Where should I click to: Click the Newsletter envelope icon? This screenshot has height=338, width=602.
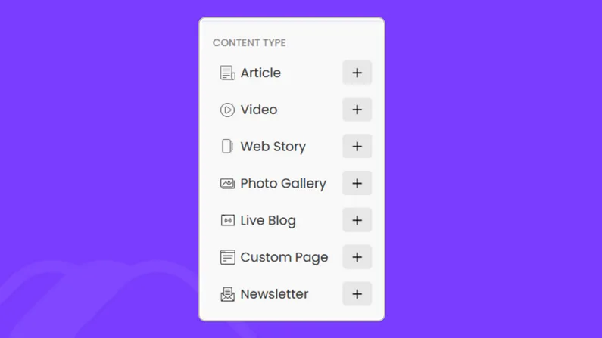pos(227,294)
